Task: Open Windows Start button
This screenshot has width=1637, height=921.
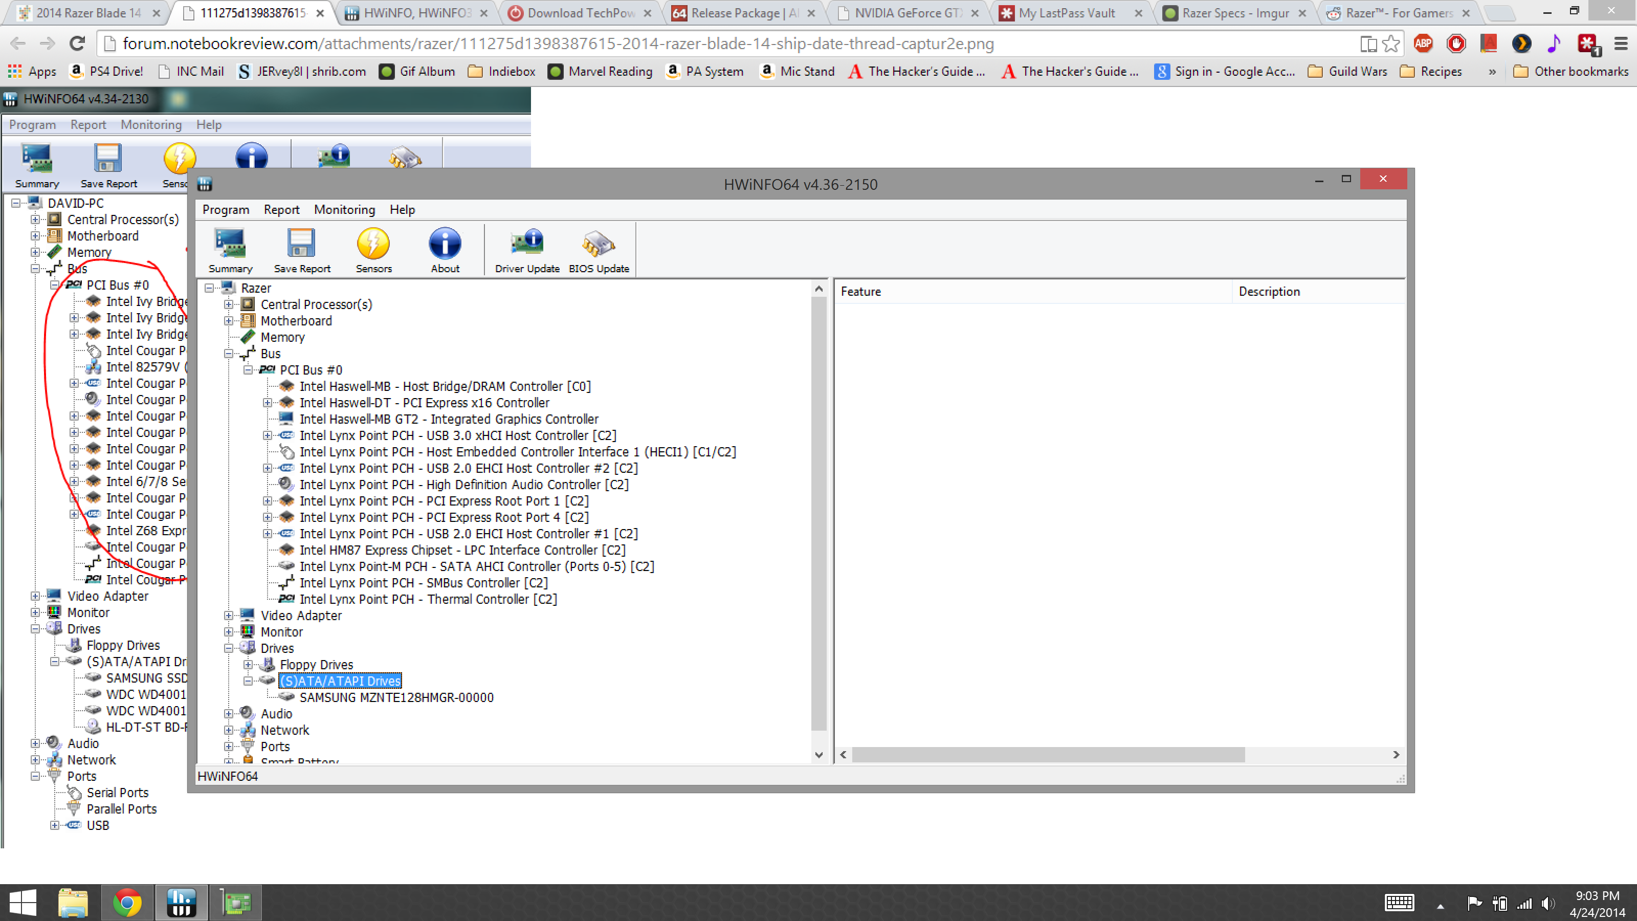Action: point(23,903)
